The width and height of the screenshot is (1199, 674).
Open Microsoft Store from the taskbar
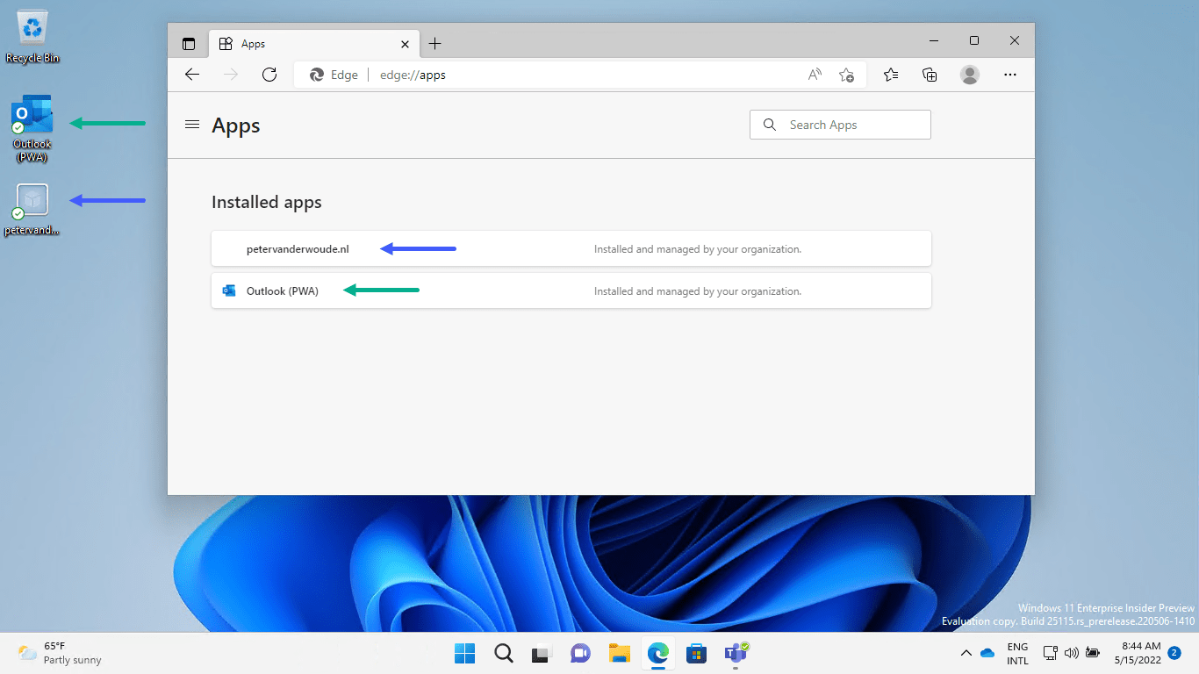click(x=696, y=653)
